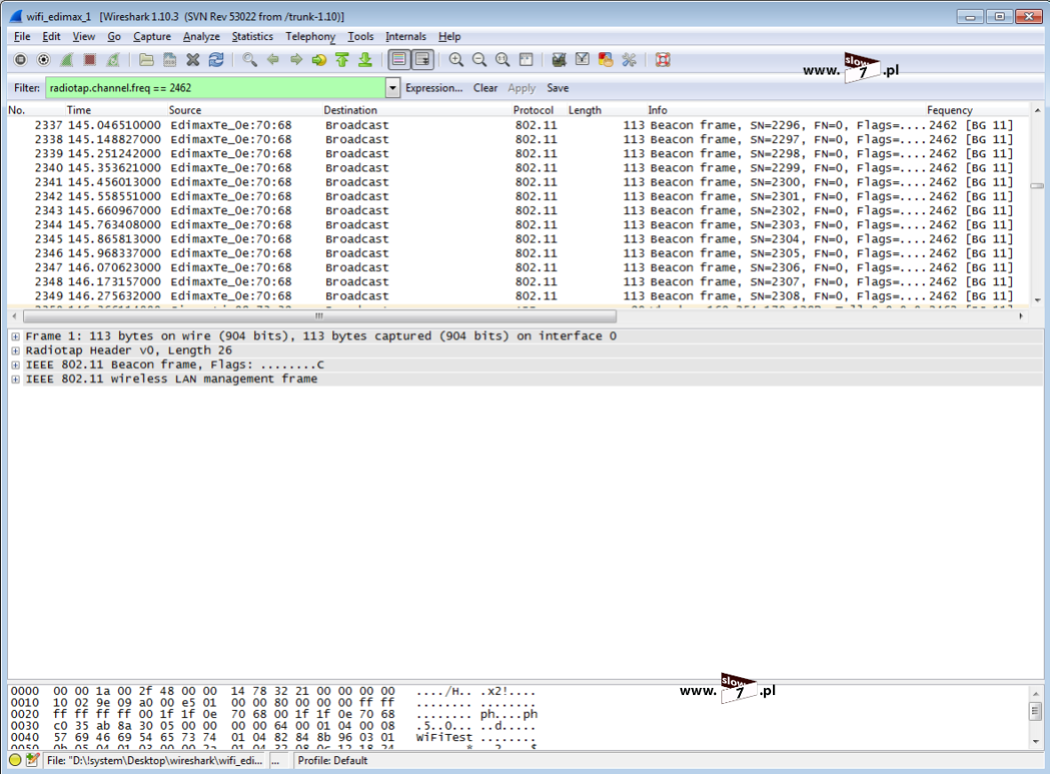Save the current filter
Screen dimensions: 1050x774
tap(558, 88)
